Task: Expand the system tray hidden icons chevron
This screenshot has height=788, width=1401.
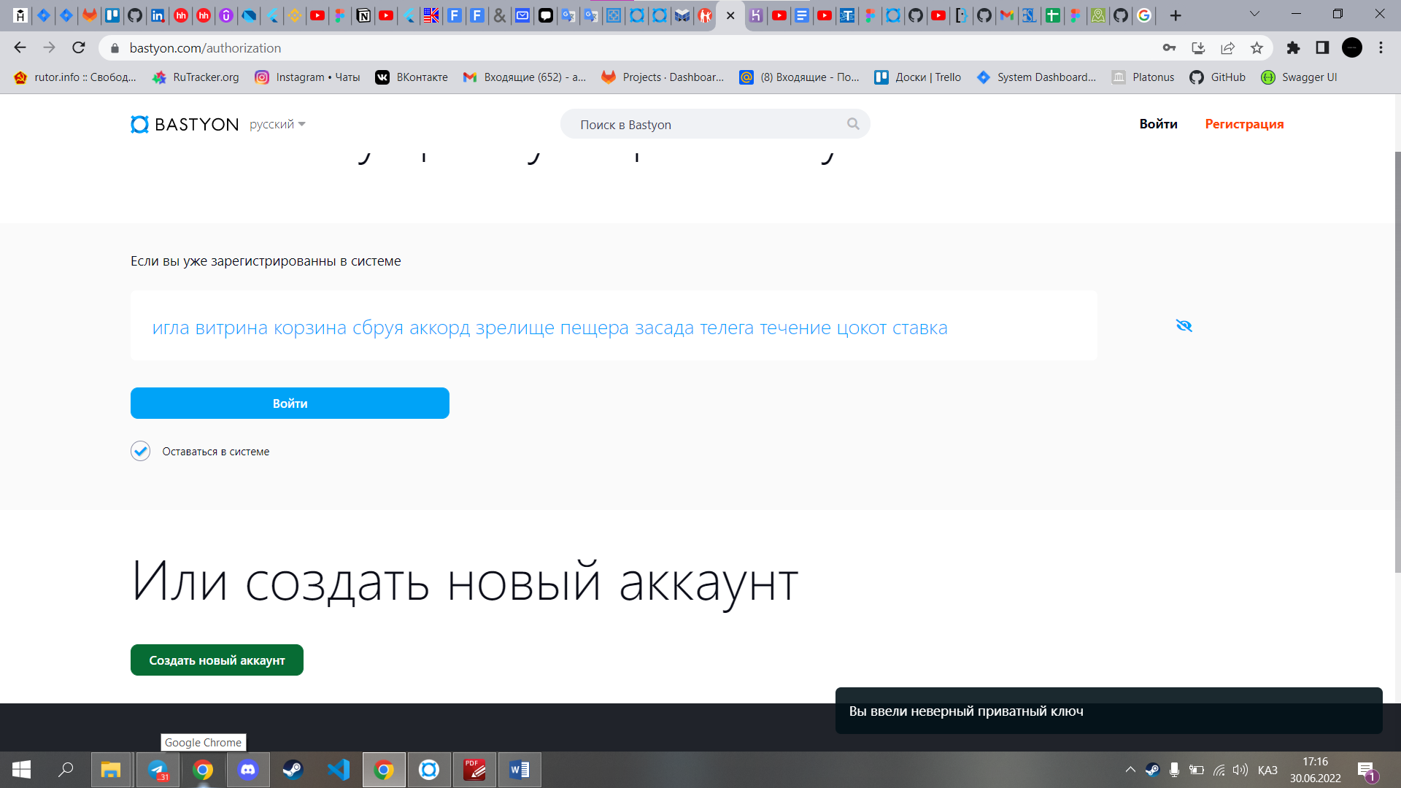Action: point(1130,770)
